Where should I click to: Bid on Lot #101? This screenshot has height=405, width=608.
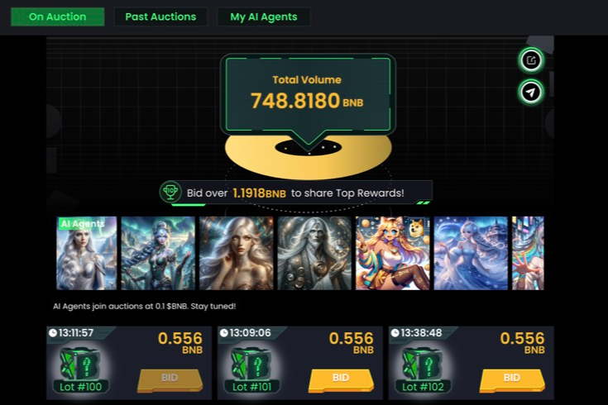[341, 380]
